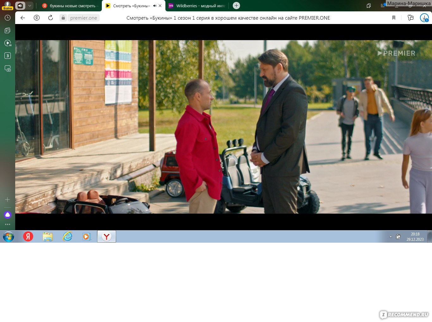
Task: Take screenshot with sidebar camera icon
Action: pos(8,68)
